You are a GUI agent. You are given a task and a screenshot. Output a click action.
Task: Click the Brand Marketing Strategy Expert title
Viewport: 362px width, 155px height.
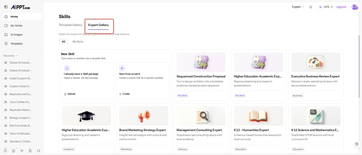click(x=142, y=130)
